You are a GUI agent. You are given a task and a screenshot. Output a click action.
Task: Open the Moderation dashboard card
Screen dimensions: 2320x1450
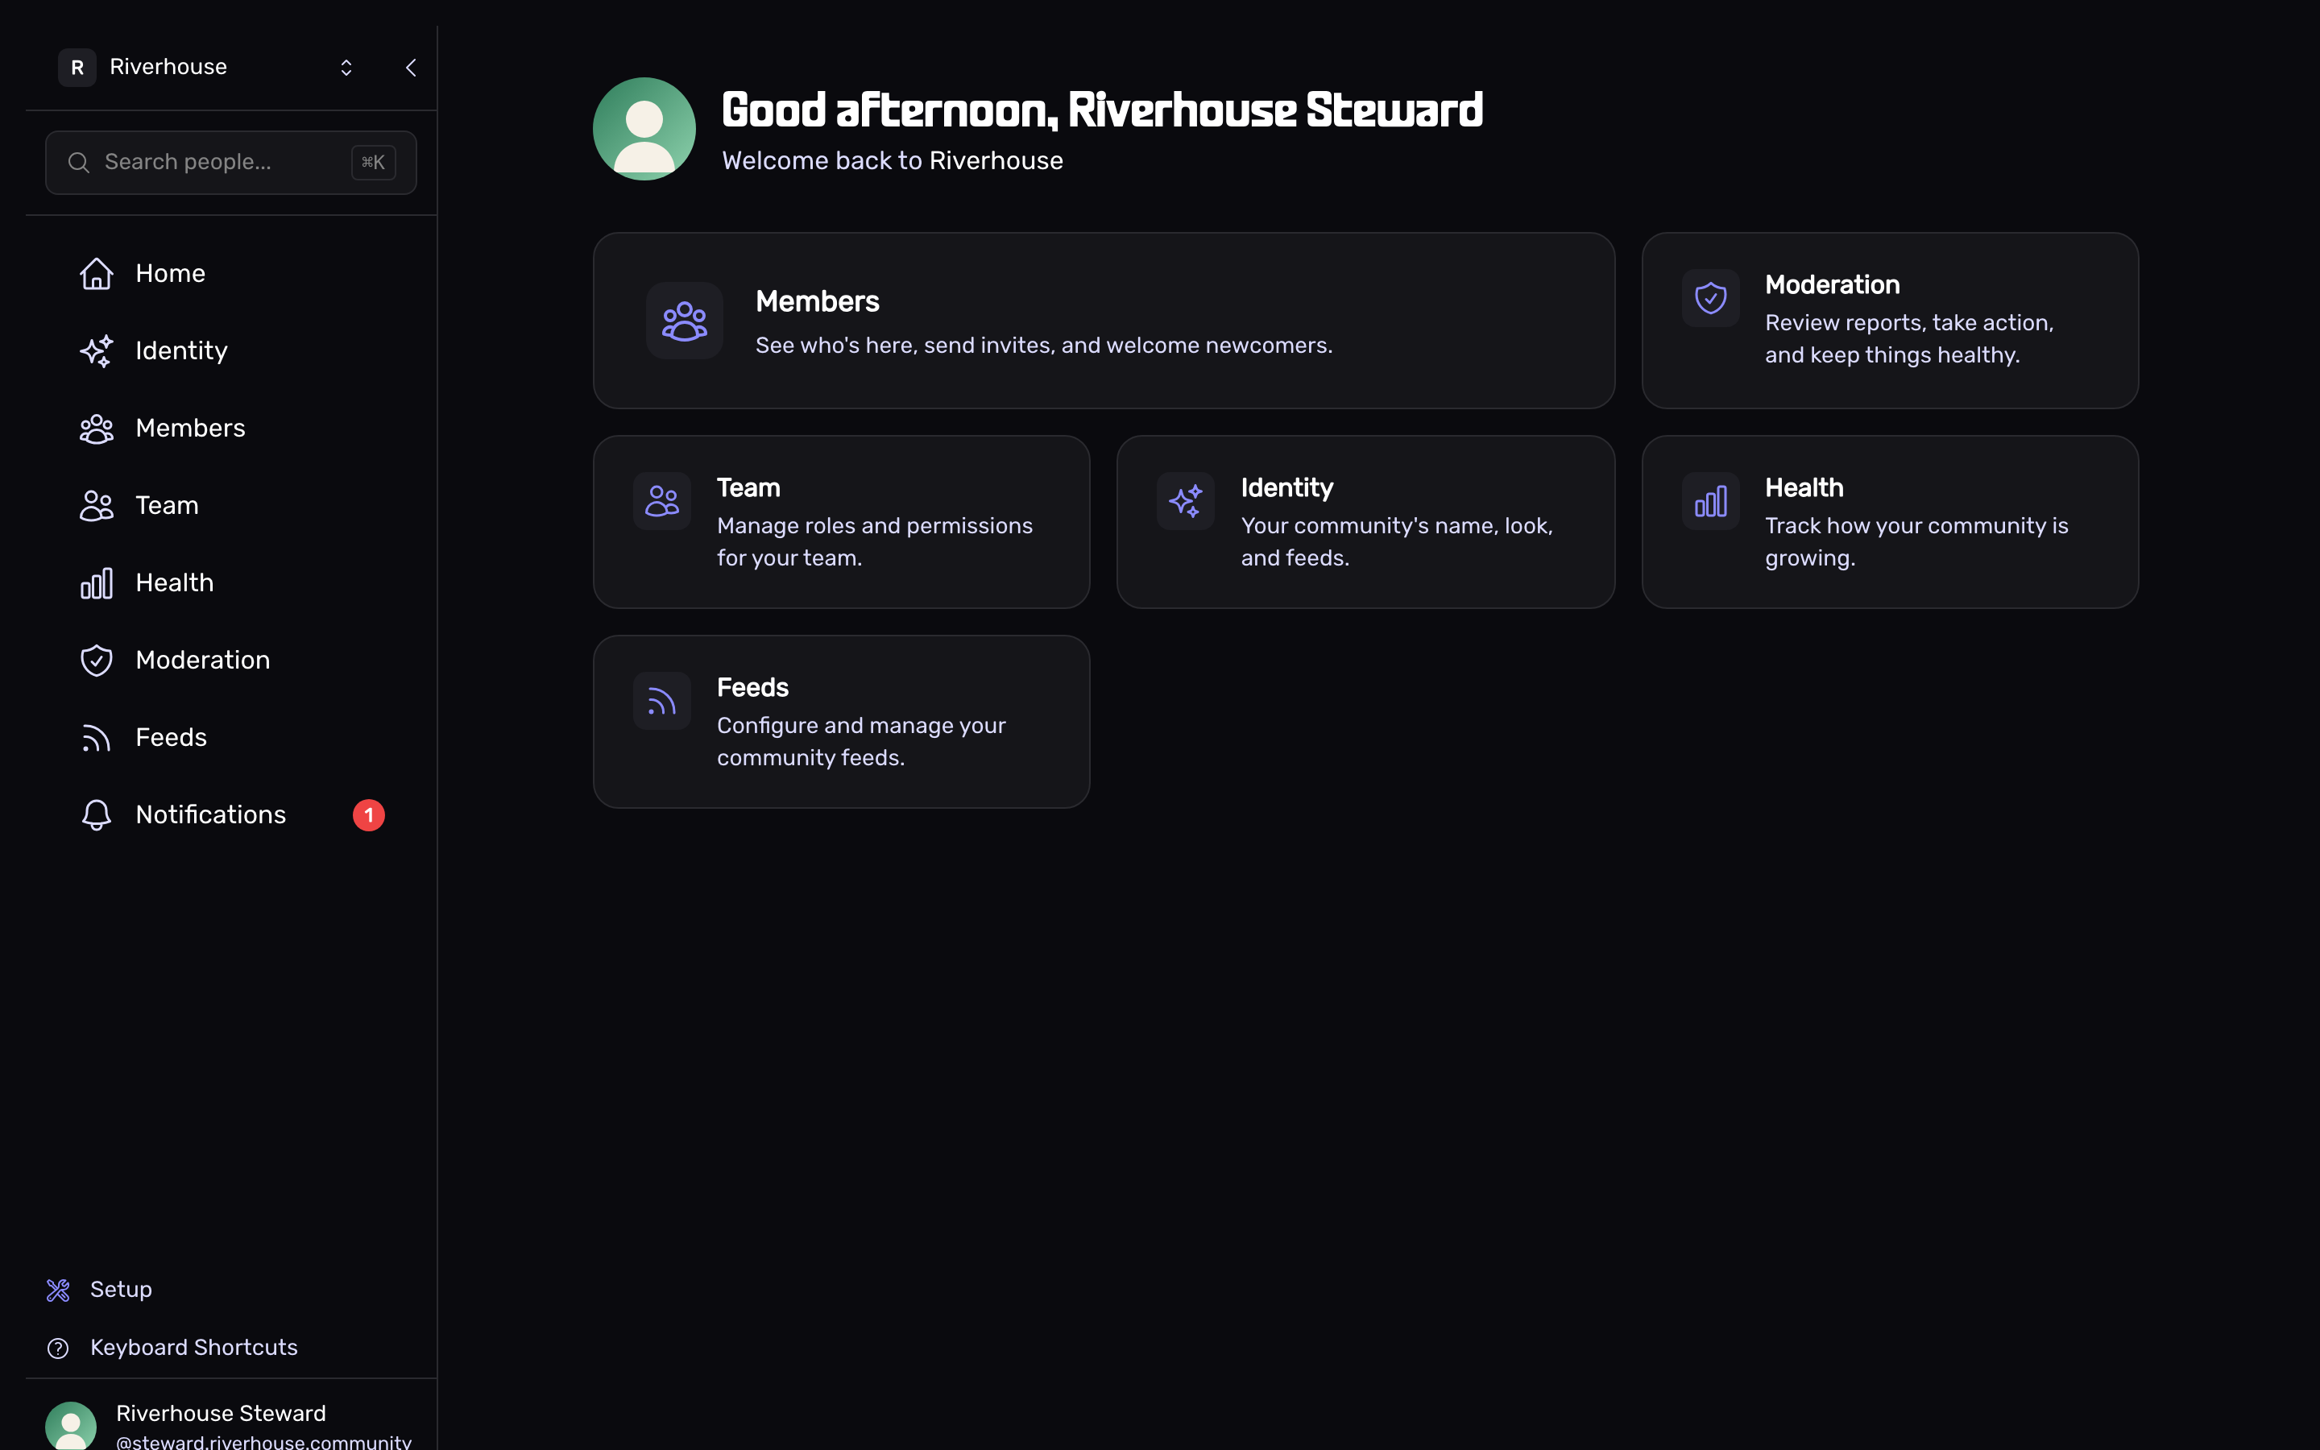point(1890,321)
